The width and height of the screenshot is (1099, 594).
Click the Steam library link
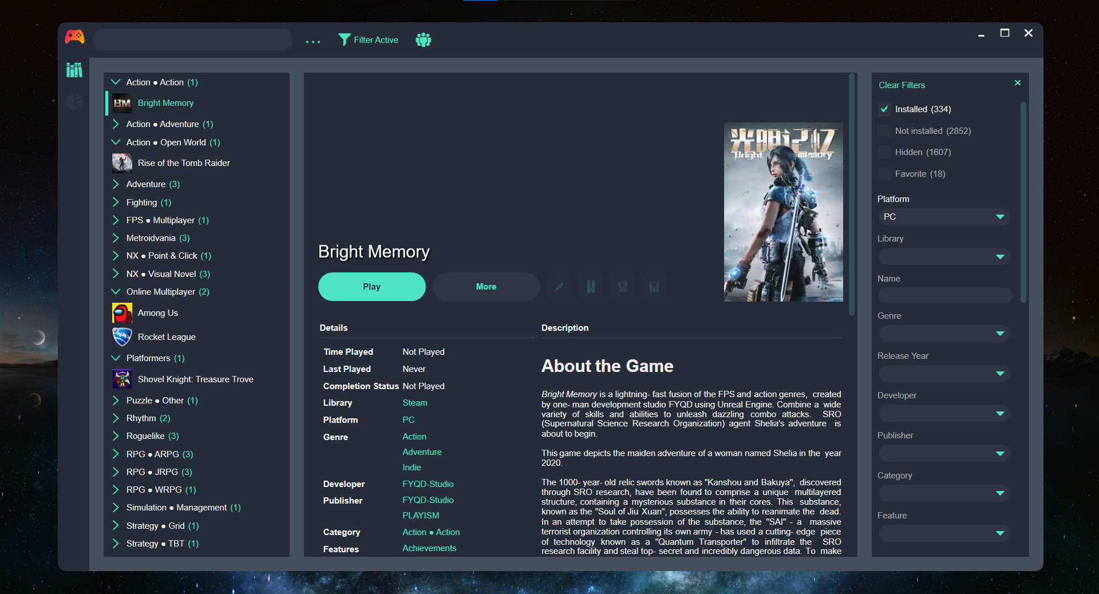[x=415, y=403]
